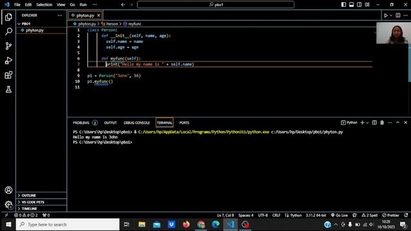Open the Selection menu
Viewport: 411px width, 231px height.
(44, 4)
